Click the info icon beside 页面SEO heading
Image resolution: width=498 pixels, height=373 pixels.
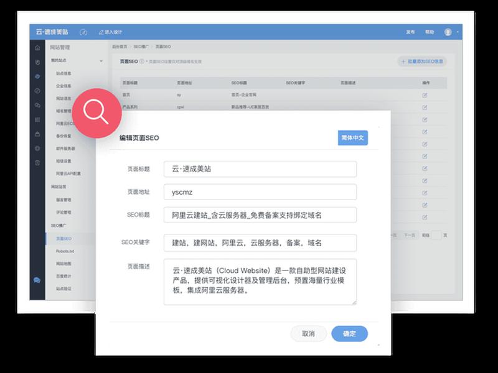142,61
